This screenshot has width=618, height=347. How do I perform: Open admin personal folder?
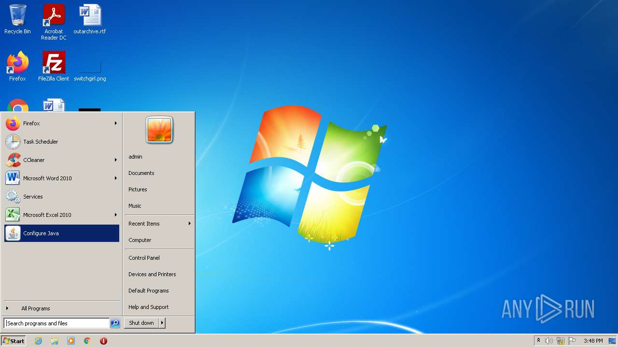(x=159, y=157)
